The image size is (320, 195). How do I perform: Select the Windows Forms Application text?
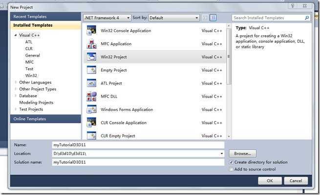[x=127, y=110]
